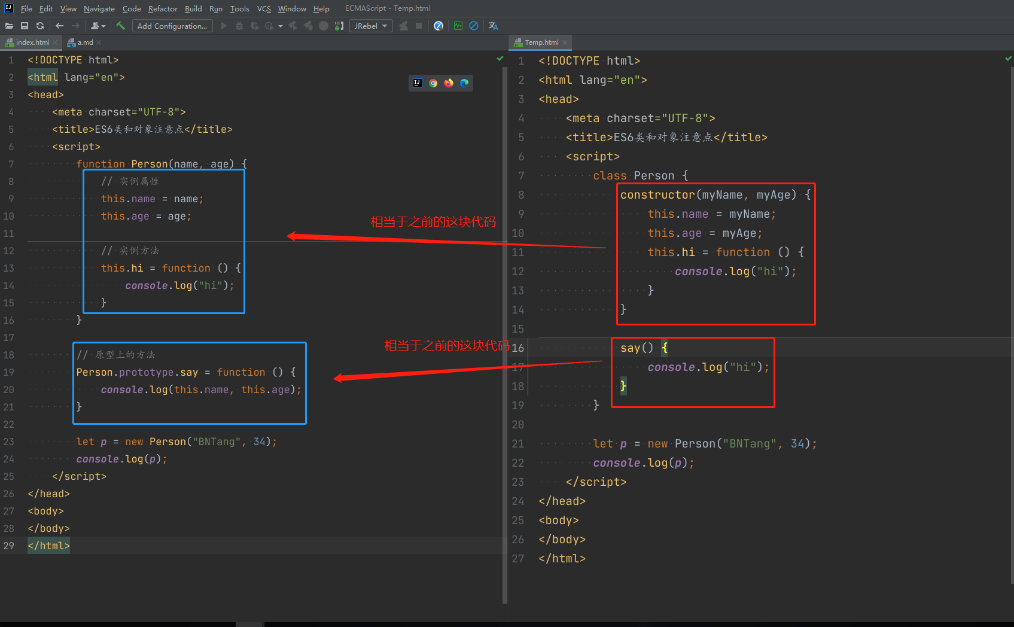Open the Code menu

132,8
